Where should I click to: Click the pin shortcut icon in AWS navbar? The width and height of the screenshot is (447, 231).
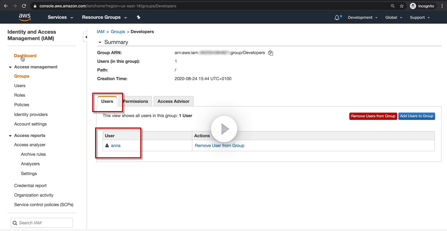pos(139,17)
